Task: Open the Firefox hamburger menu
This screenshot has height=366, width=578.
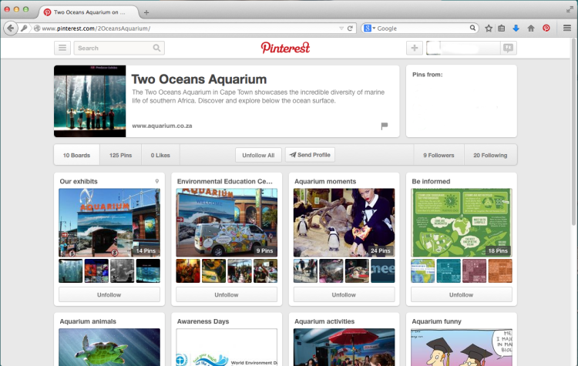Action: [x=566, y=28]
